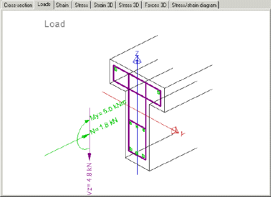Viewport: 271px width, 197px height.
Task: Click the N= 1.8 kN label
Action: pyautogui.click(x=104, y=126)
